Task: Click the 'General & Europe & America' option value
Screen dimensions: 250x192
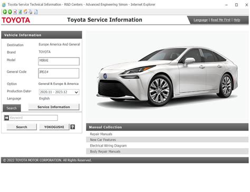Action: (59, 84)
